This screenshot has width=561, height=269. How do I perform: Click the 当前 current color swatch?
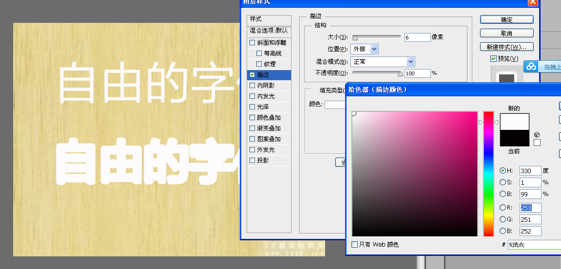tap(515, 138)
